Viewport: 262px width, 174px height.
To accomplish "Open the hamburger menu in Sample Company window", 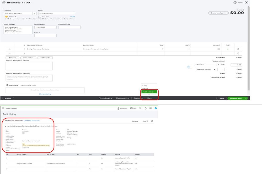I will coord(3,108).
